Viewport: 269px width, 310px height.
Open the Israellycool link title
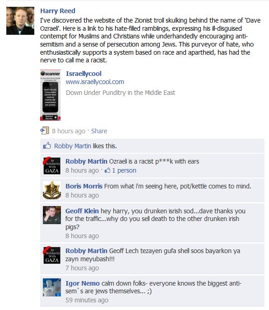point(83,74)
